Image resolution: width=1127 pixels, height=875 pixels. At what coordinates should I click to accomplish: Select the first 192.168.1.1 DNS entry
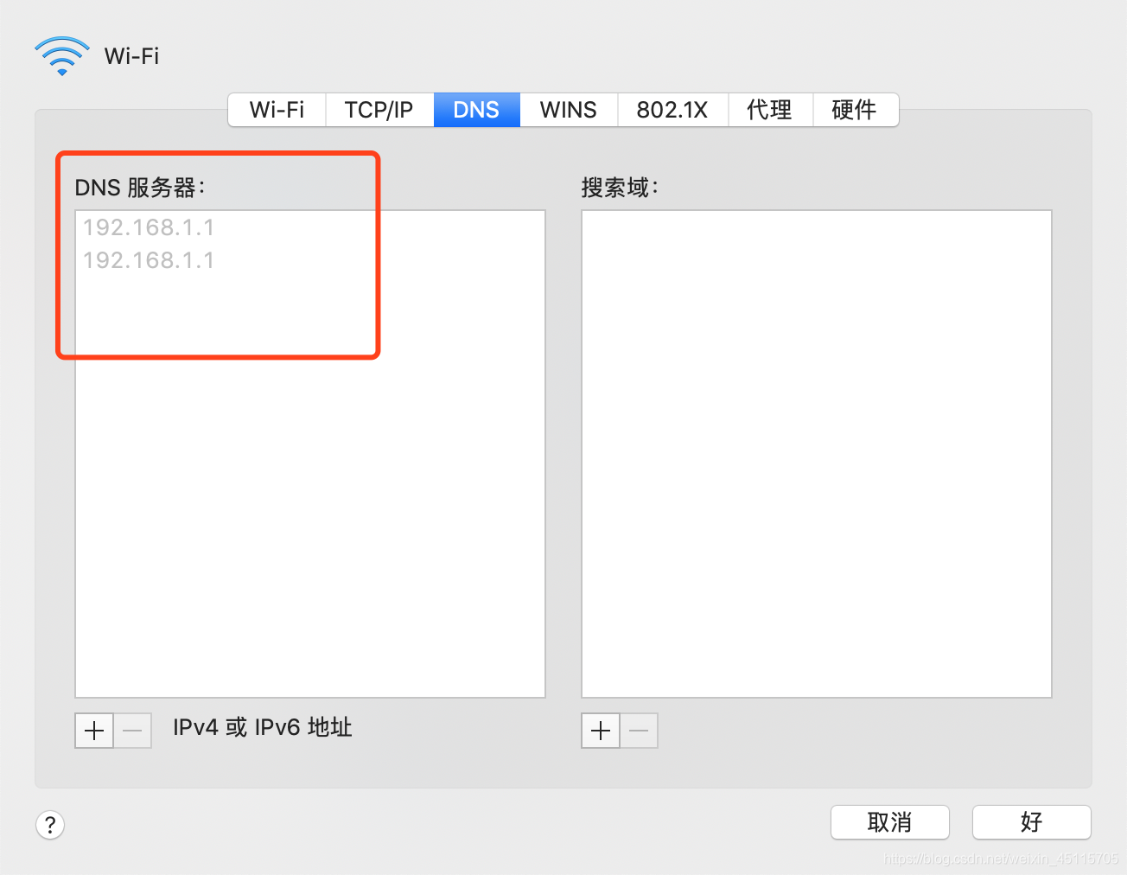[x=309, y=227]
